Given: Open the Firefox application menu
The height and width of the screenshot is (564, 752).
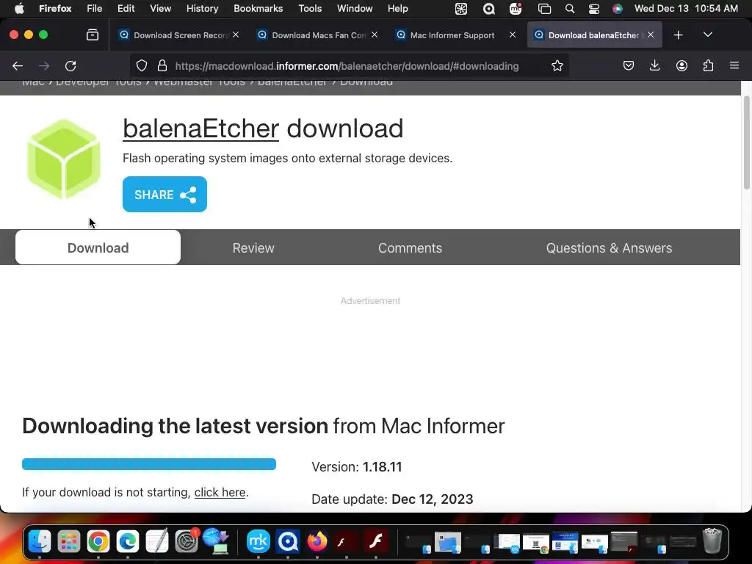Looking at the screenshot, I should 55,8.
